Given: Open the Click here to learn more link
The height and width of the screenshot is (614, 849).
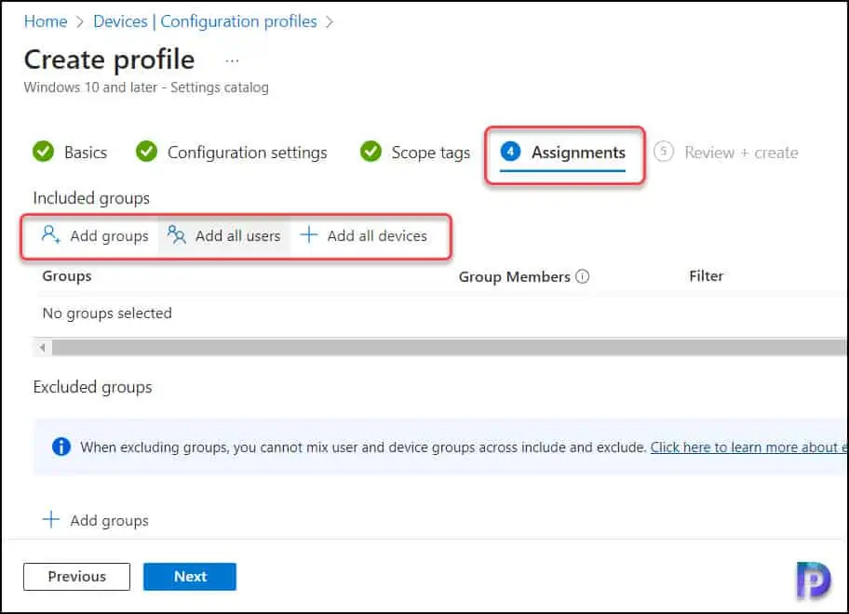Looking at the screenshot, I should pos(748,447).
